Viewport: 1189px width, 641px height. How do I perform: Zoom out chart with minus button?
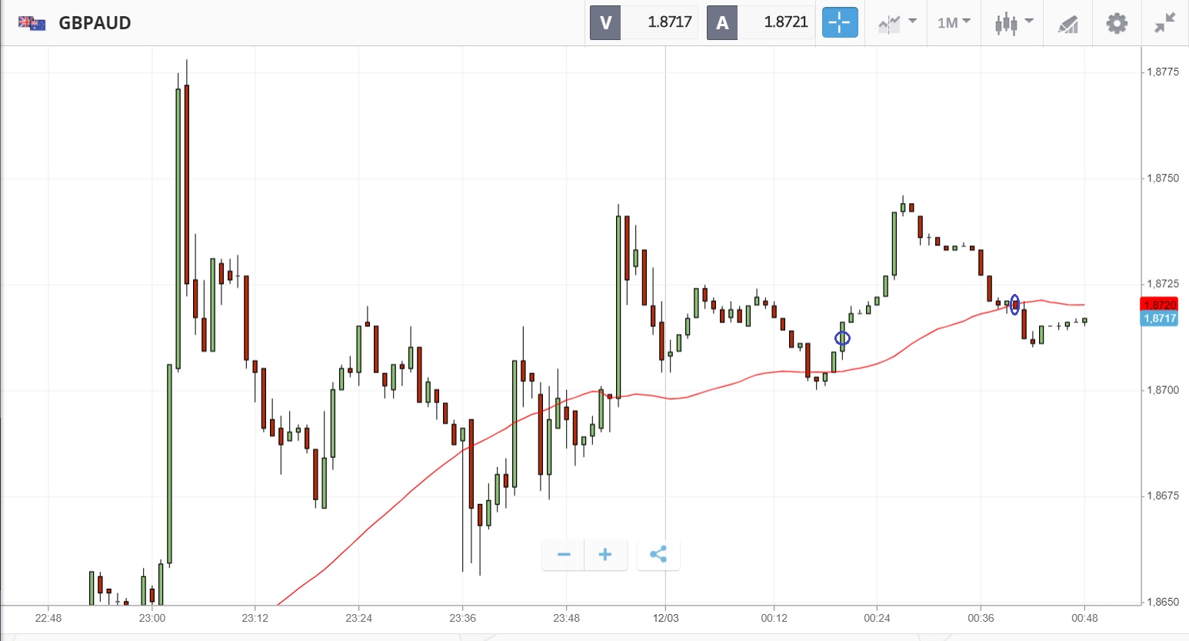click(564, 555)
